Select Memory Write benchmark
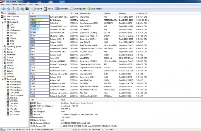201x131 pixels. 16,85
